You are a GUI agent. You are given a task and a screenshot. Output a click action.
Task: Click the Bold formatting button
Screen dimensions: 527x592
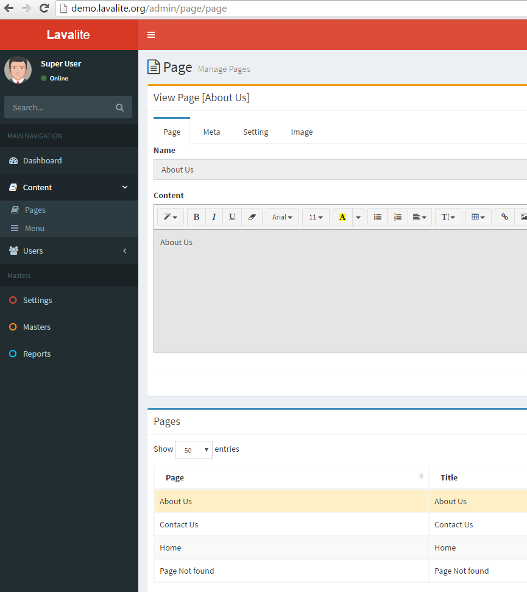[x=196, y=217]
